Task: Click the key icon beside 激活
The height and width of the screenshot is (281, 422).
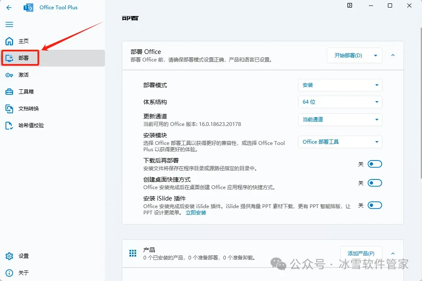Action: click(9, 75)
